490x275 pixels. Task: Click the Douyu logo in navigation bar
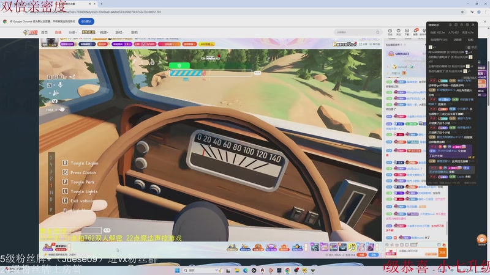coord(31,32)
